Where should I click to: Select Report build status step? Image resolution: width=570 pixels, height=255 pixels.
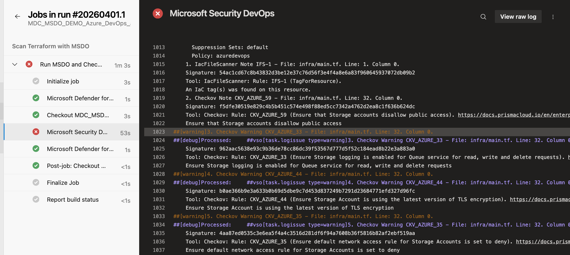pyautogui.click(x=71, y=200)
